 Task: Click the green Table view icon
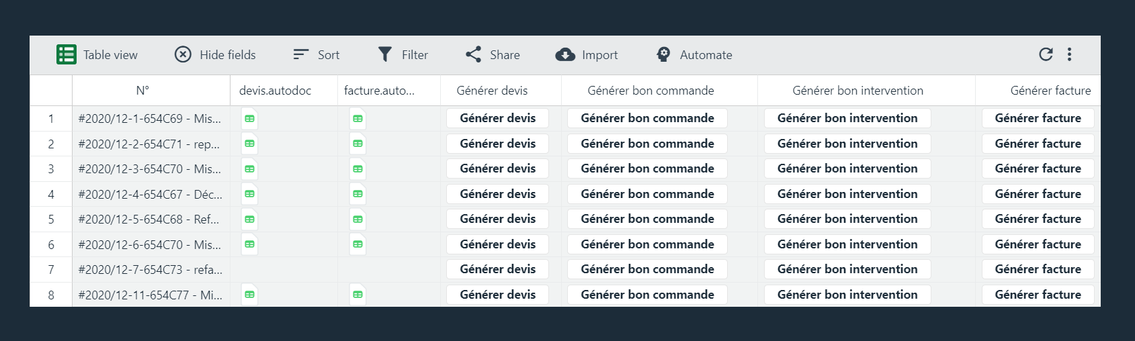(67, 54)
